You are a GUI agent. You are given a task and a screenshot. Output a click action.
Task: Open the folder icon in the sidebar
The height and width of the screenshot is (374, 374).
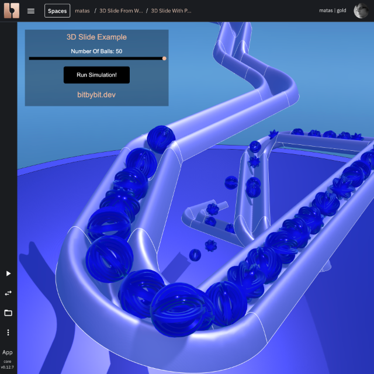[x=8, y=313]
